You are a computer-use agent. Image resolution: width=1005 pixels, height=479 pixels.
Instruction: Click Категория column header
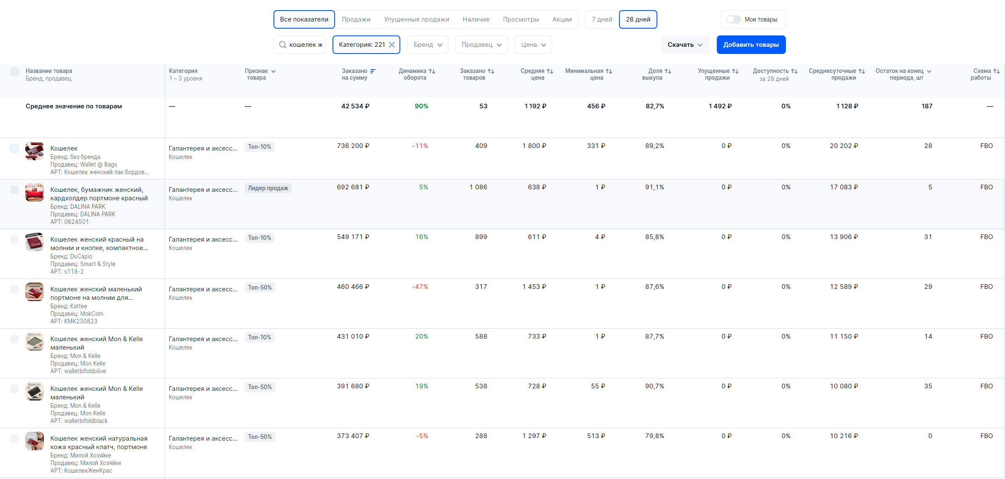click(183, 71)
